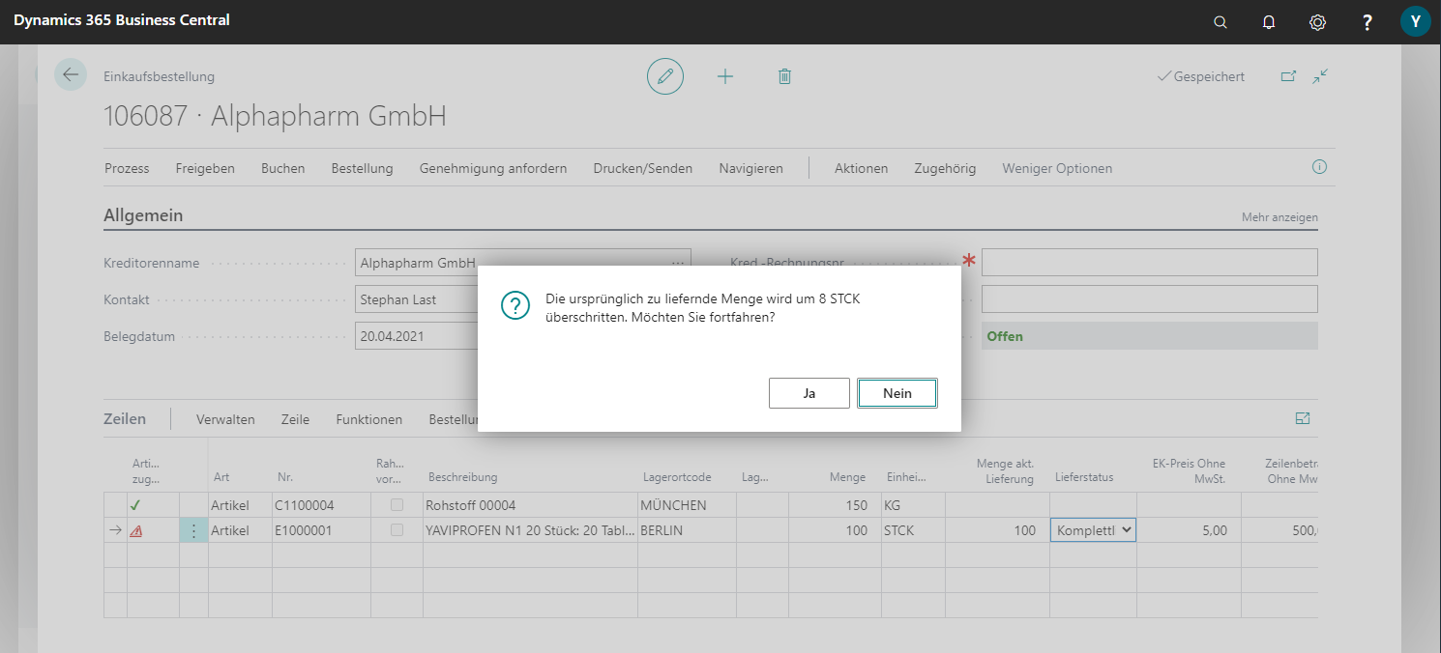This screenshot has width=1441, height=653.
Task: Open the Zugehörig menu
Action: coord(945,168)
